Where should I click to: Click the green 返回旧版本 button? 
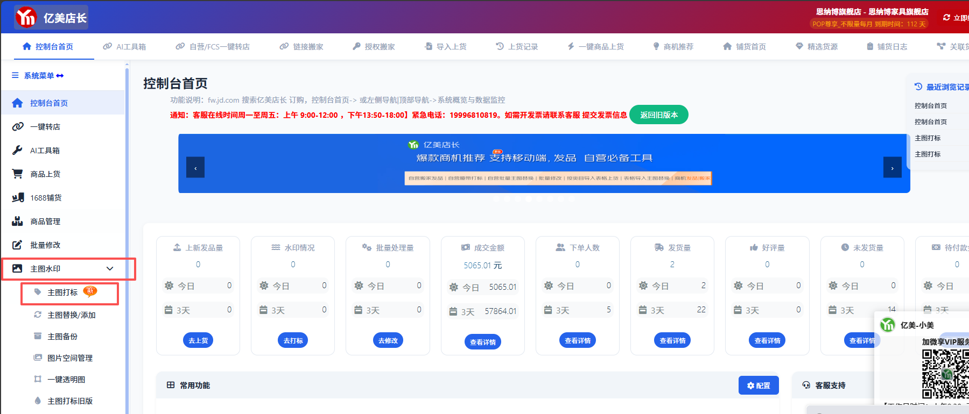pos(658,115)
